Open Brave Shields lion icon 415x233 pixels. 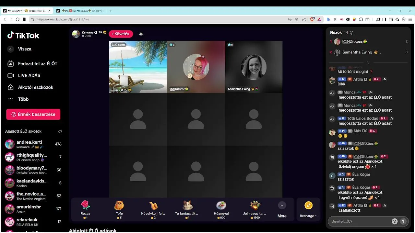(312, 19)
